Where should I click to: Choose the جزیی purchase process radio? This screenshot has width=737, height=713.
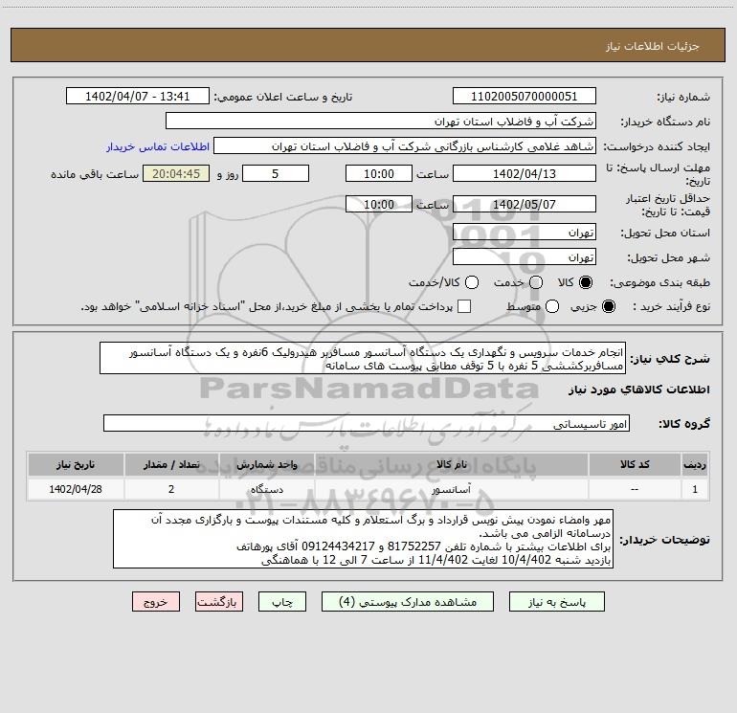(608, 306)
